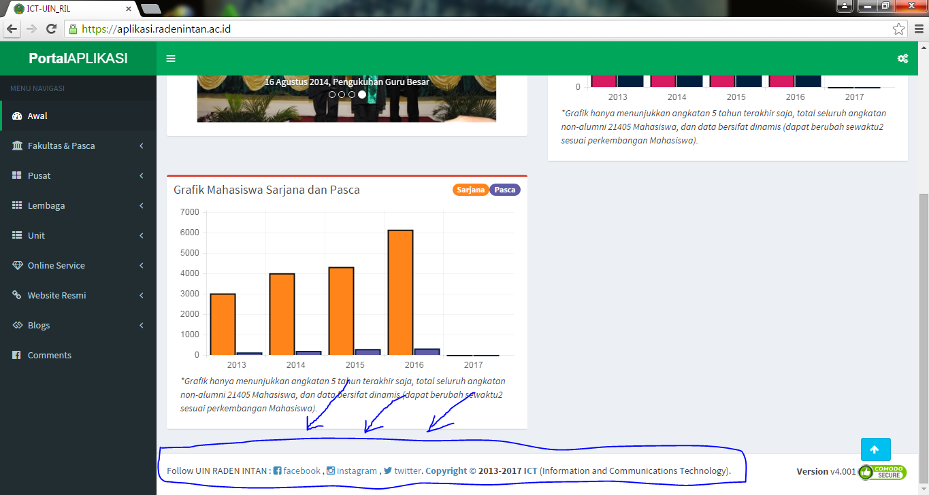Image resolution: width=929 pixels, height=495 pixels.
Task: Open the instagram footer link
Action: (357, 471)
